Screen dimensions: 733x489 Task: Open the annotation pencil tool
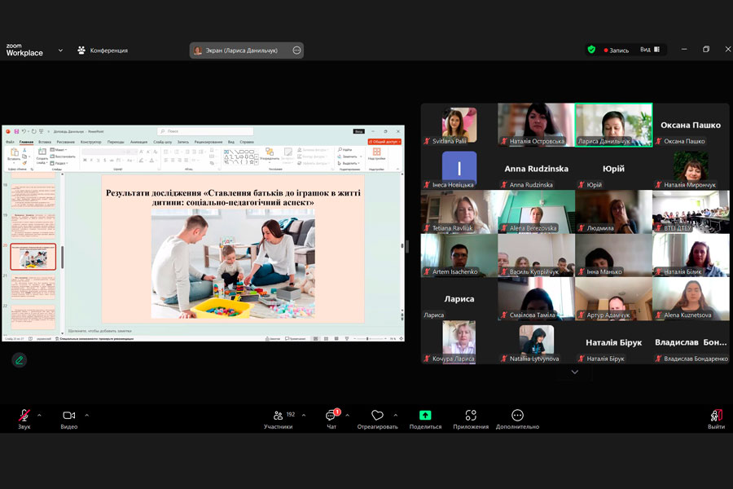tap(20, 360)
